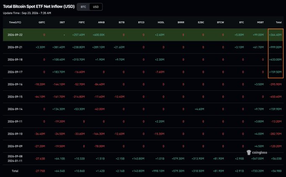The image size is (286, 177).
Task: Select the 2026-09-21 date cell
Action: [15, 47]
